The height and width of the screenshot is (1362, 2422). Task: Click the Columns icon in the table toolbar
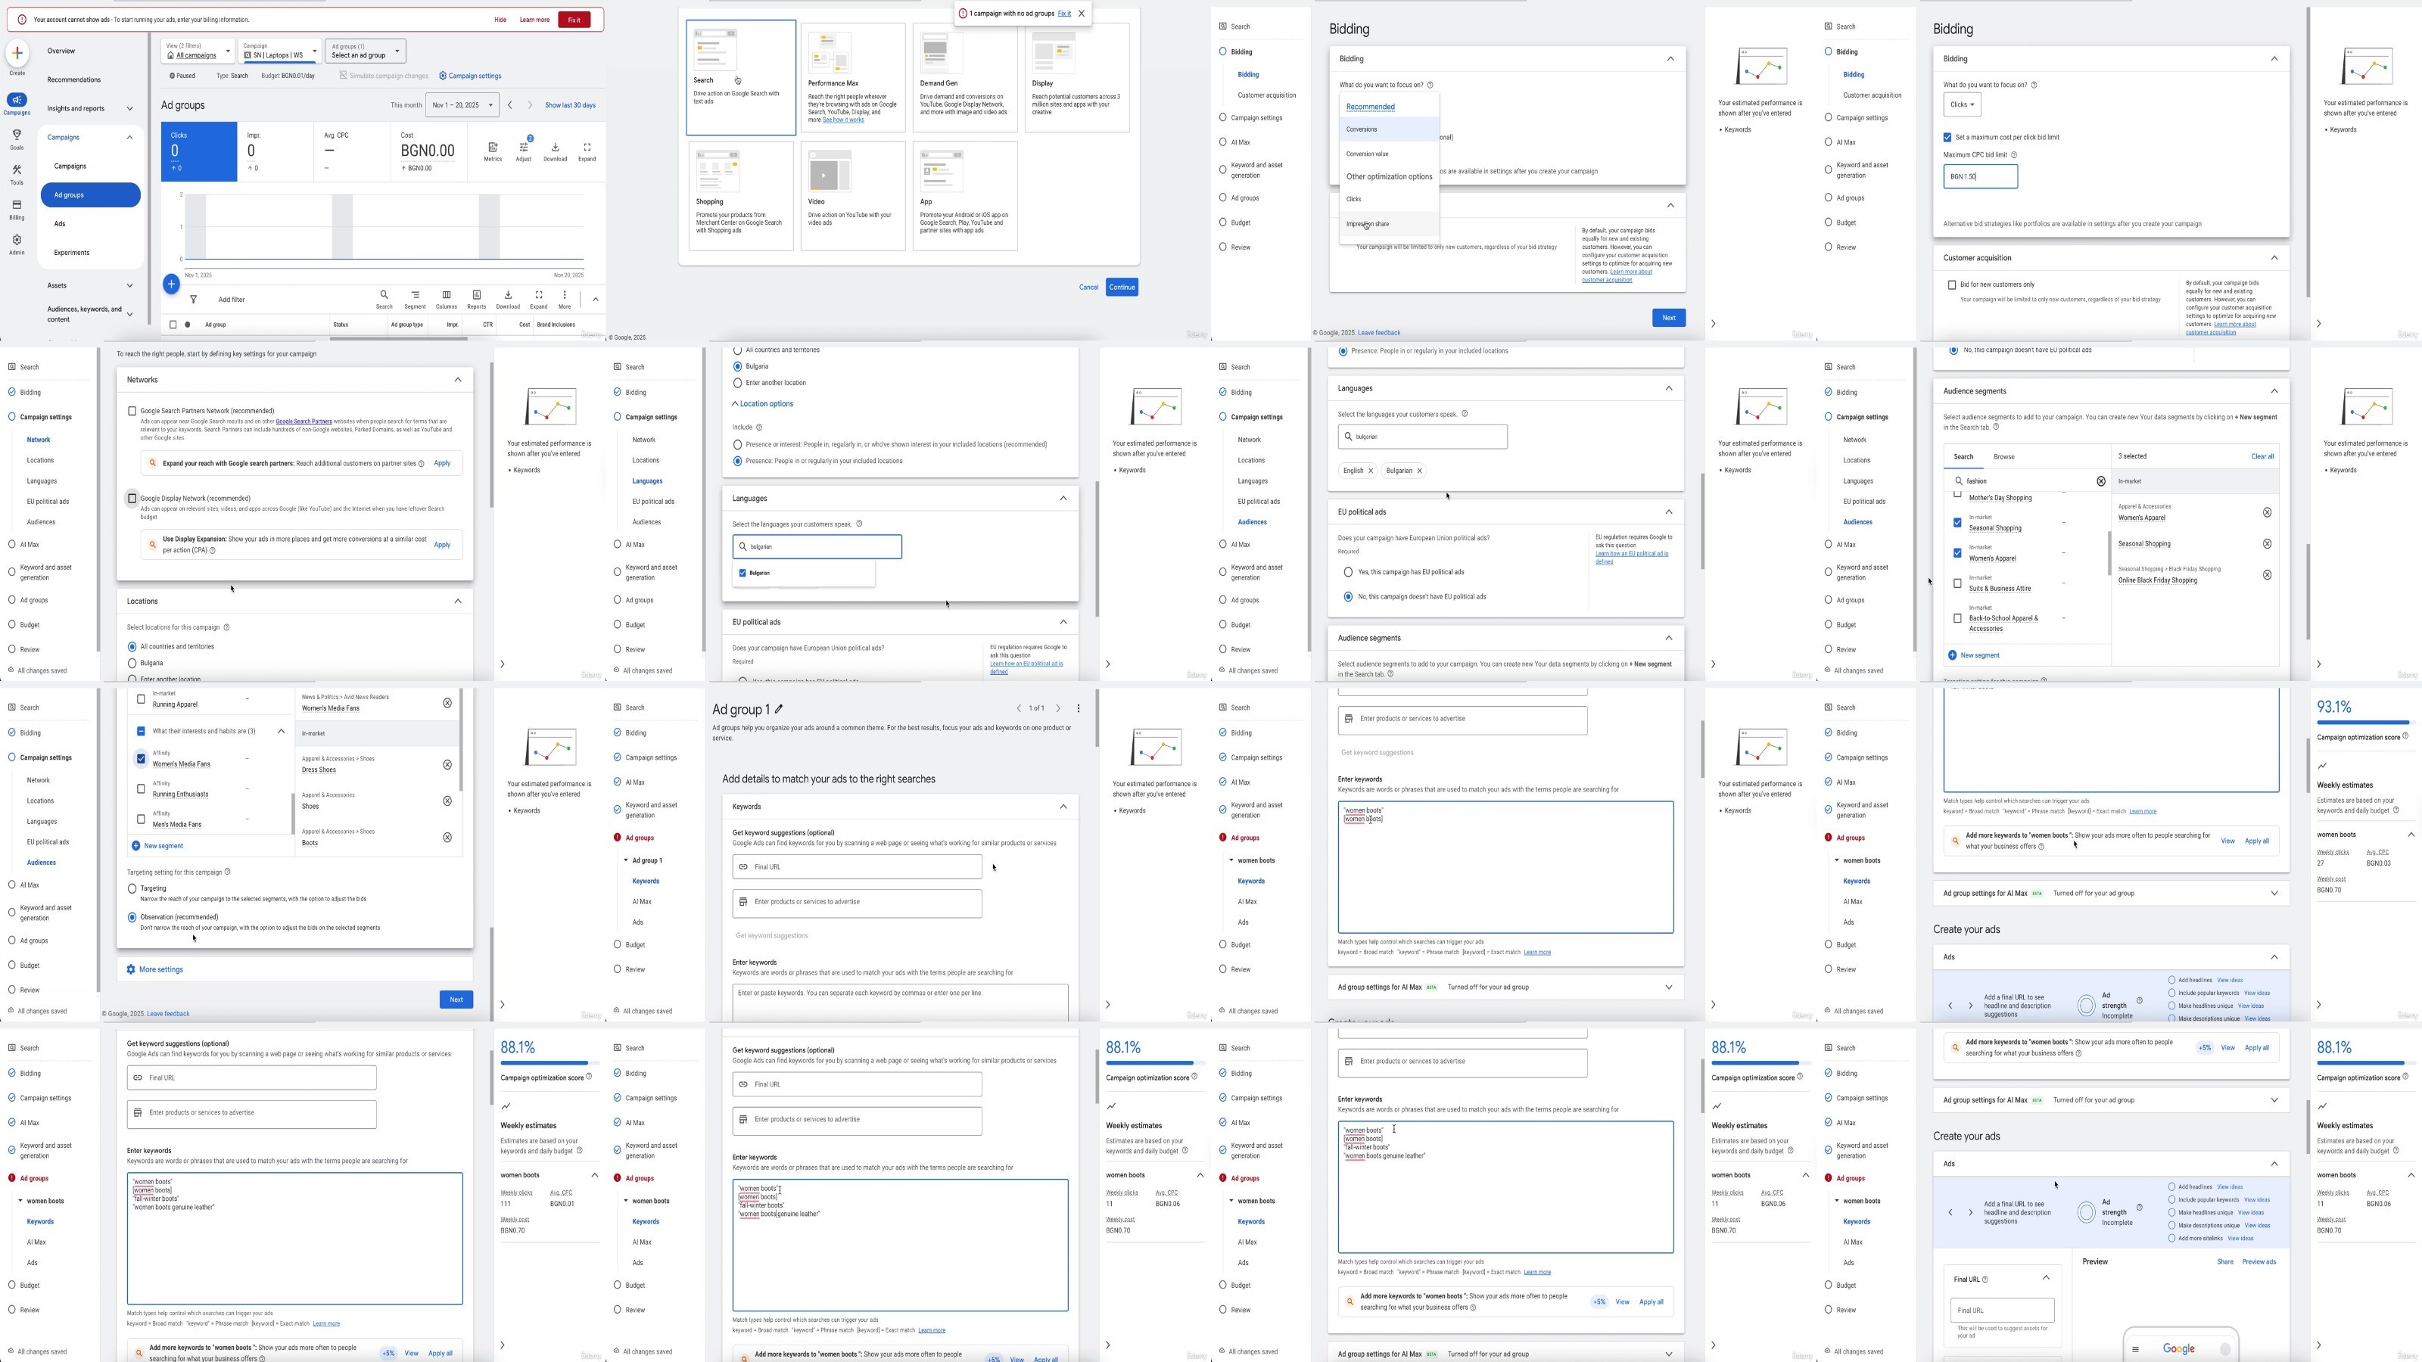pos(446,295)
